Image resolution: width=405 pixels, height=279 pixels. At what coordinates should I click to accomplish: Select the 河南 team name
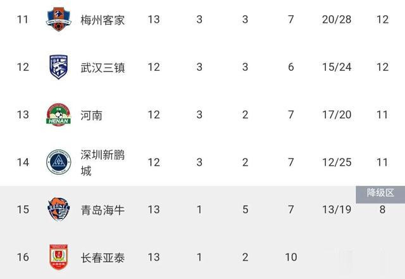click(x=91, y=115)
